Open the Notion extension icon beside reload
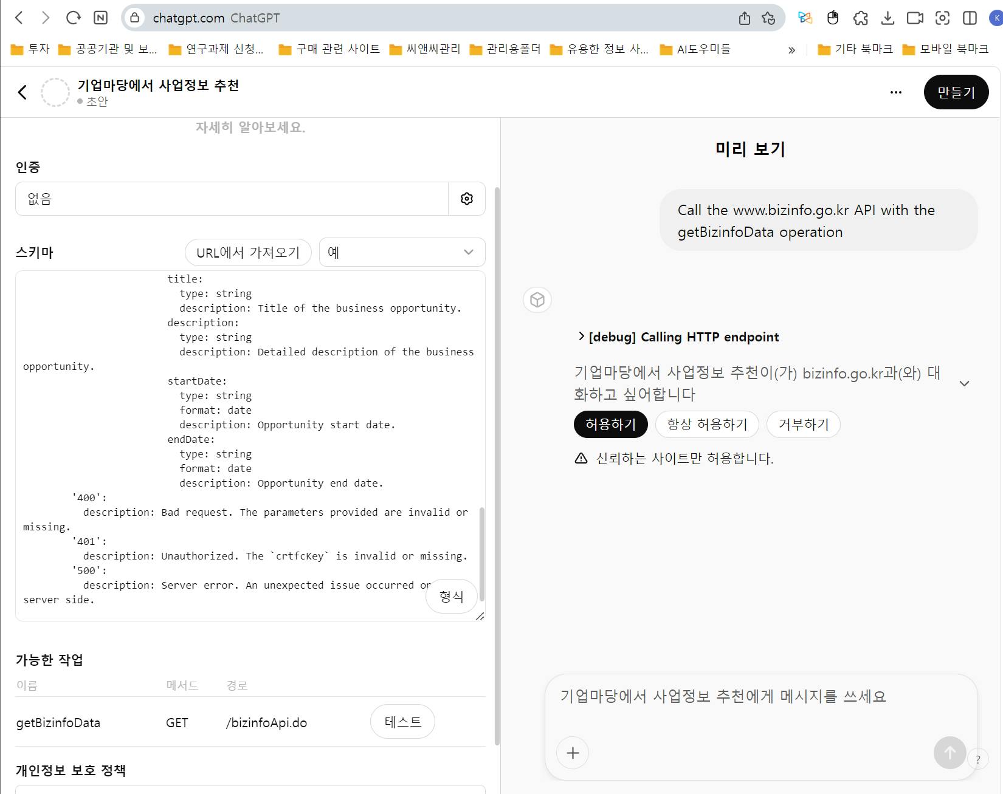 click(100, 18)
